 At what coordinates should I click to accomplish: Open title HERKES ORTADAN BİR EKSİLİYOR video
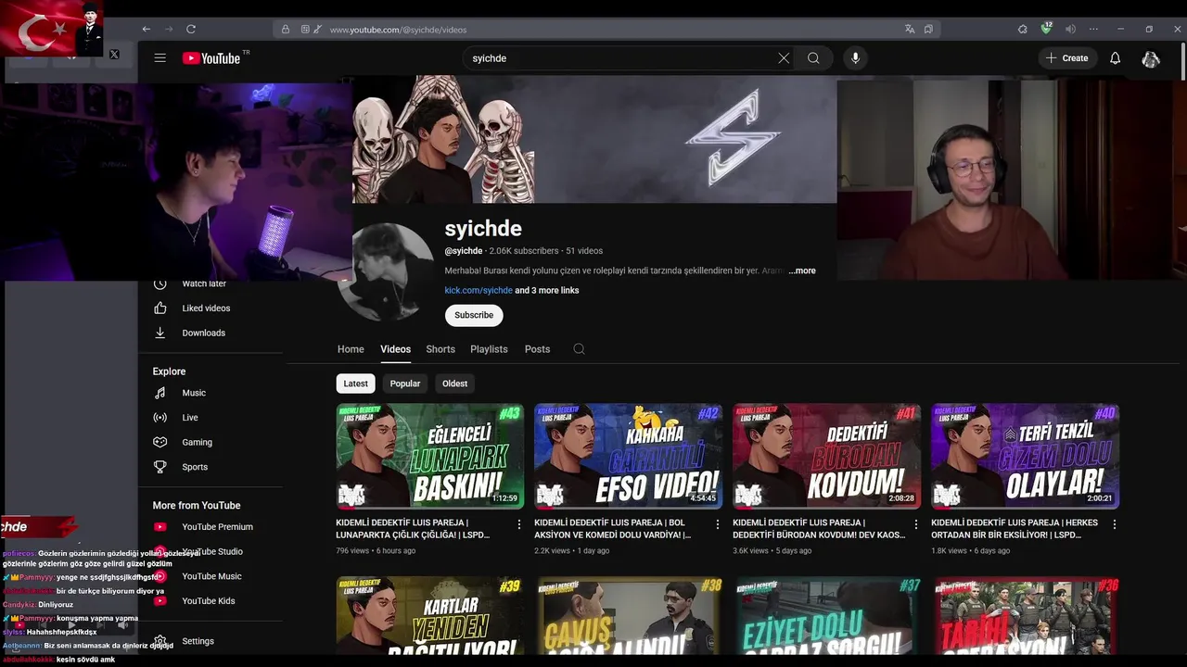[1015, 528]
